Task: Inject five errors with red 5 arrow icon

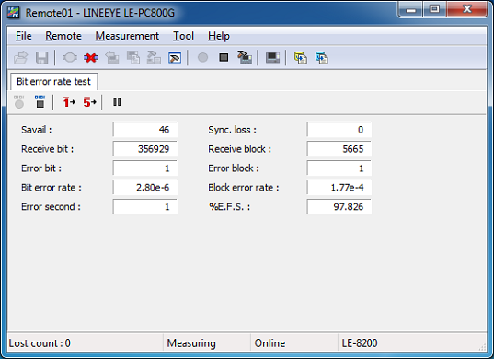Action: pos(89,102)
